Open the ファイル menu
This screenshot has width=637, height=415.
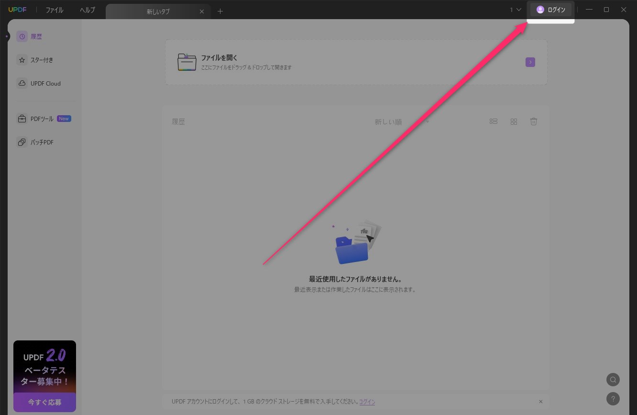(x=55, y=10)
